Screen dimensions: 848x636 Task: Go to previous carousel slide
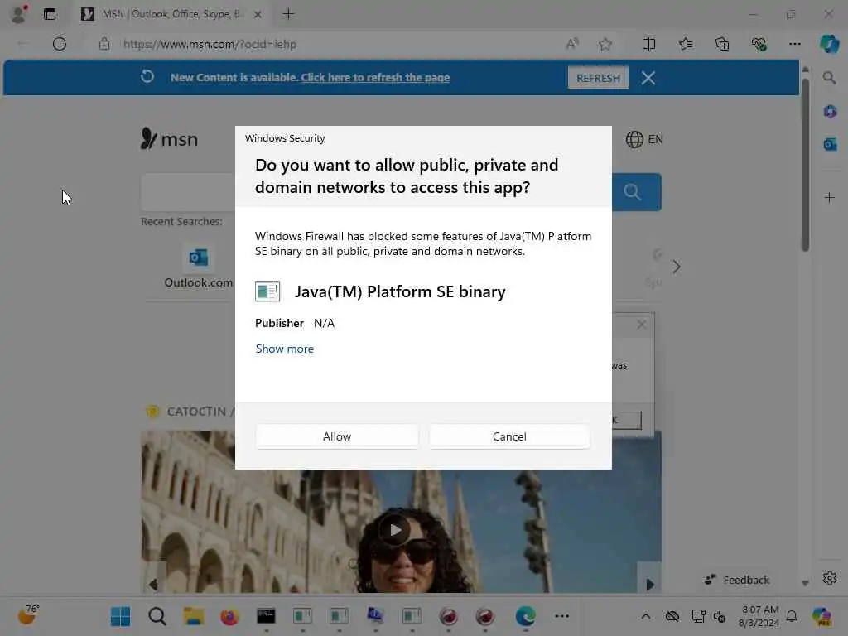(x=153, y=584)
